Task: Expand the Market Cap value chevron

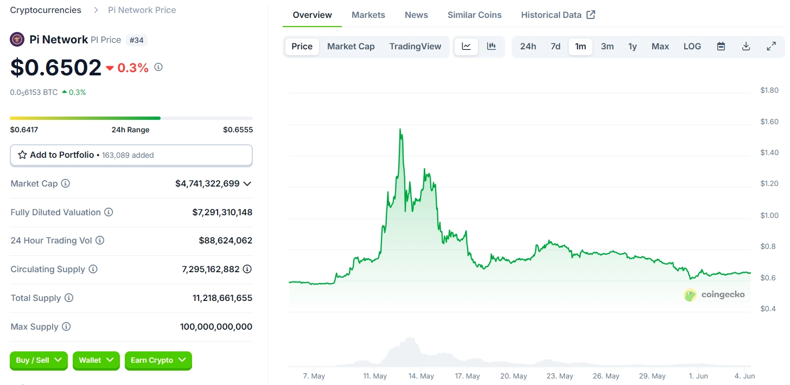Action: pos(247,184)
